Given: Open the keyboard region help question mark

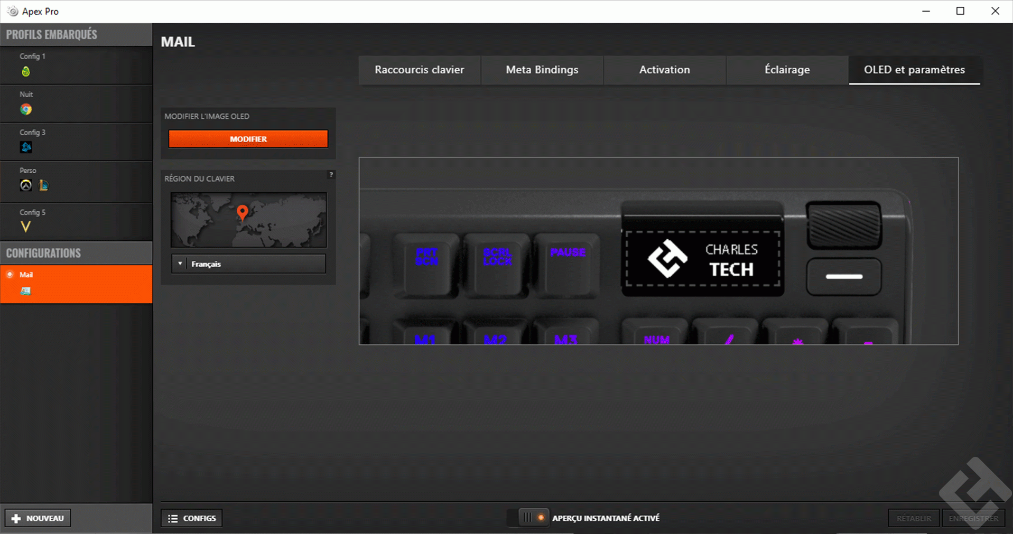Looking at the screenshot, I should [x=331, y=175].
